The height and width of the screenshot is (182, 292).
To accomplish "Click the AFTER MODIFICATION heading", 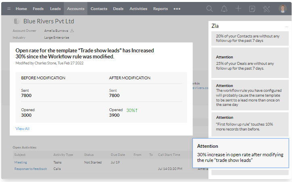I will coord(129,78).
